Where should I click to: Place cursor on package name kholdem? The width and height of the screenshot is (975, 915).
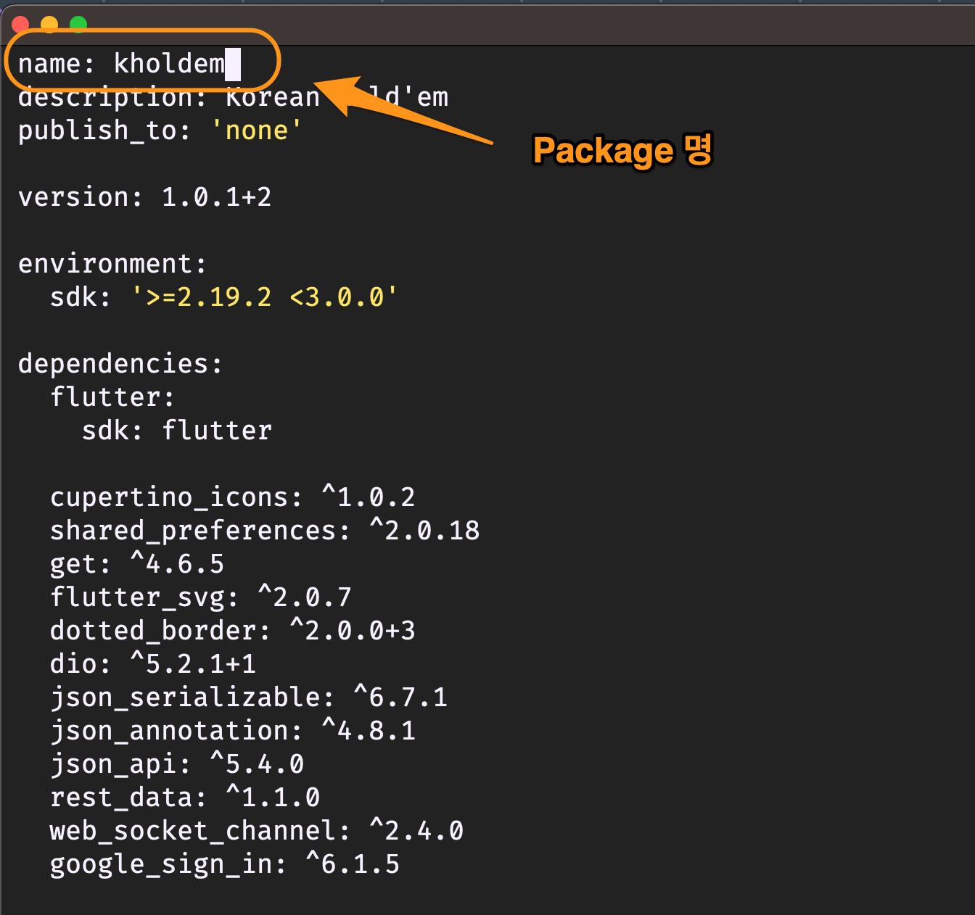[x=169, y=64]
